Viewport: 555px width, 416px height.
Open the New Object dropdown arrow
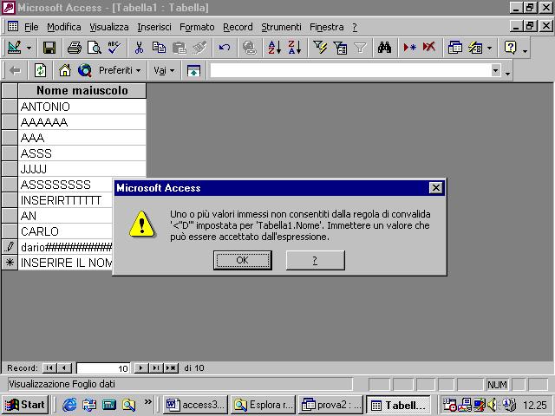coord(489,49)
